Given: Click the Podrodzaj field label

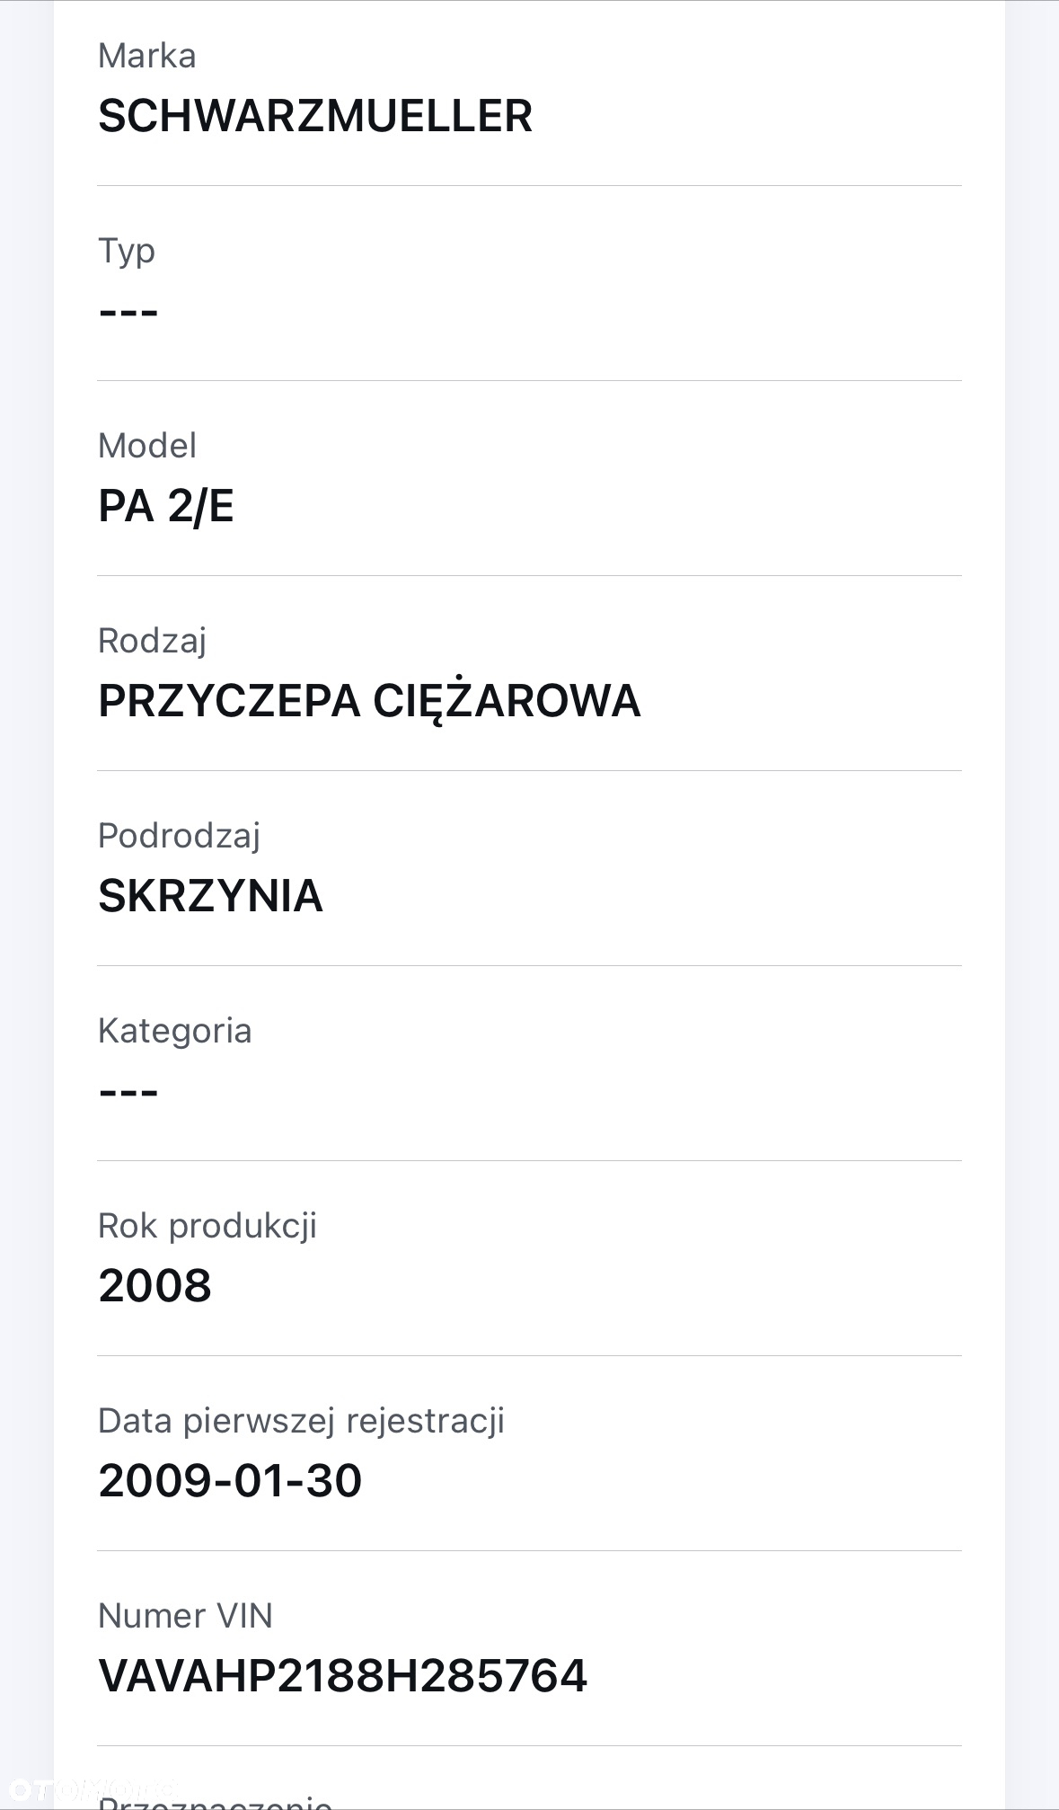Looking at the screenshot, I should [180, 837].
